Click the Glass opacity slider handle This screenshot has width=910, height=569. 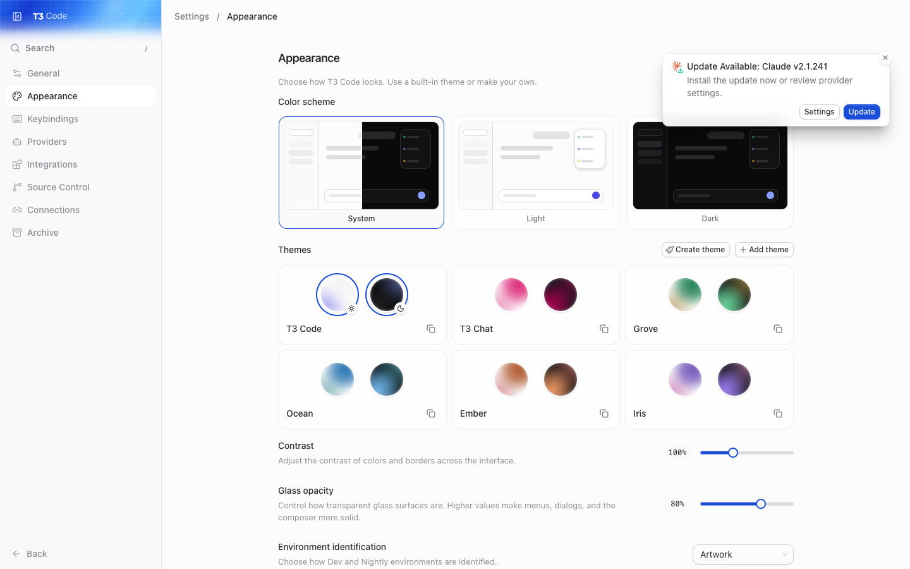click(761, 504)
